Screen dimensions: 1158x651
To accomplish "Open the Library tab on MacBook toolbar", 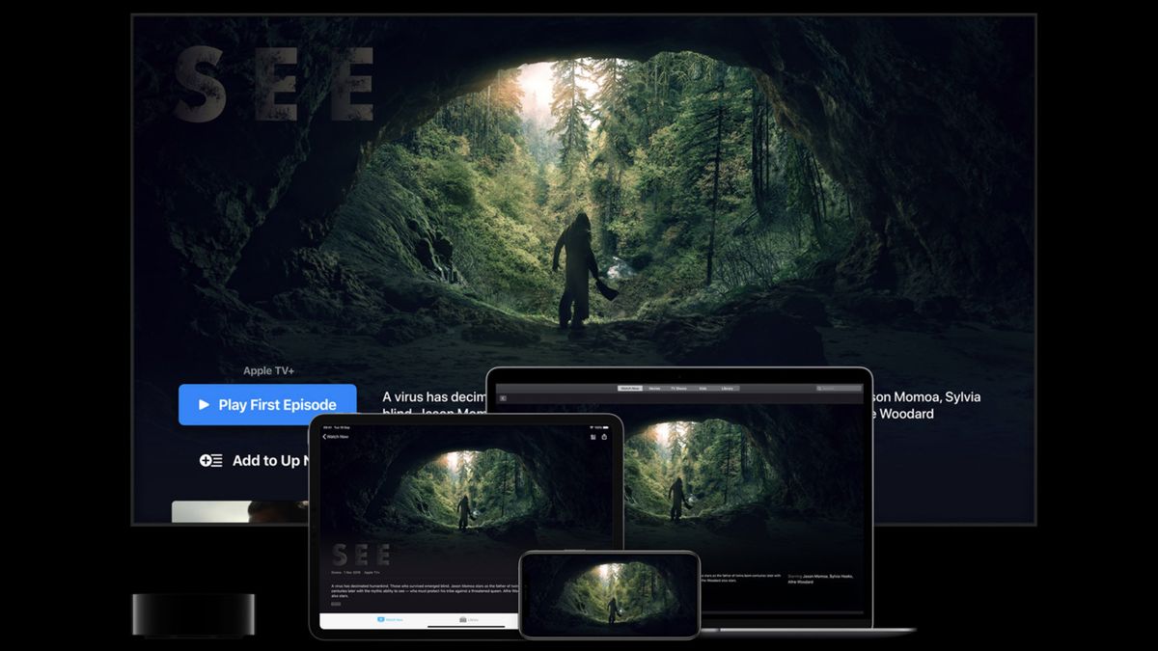I will [x=727, y=389].
